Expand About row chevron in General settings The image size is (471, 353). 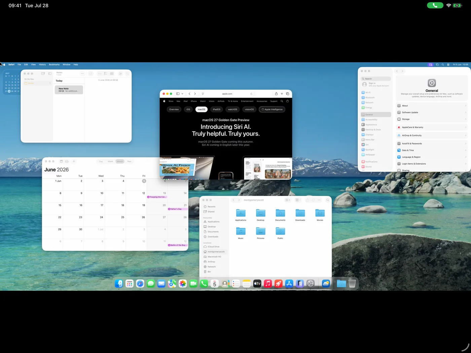(x=466, y=106)
